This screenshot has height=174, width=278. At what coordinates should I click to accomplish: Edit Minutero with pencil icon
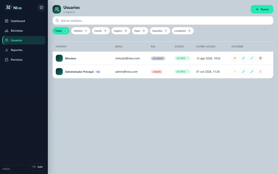click(252, 58)
